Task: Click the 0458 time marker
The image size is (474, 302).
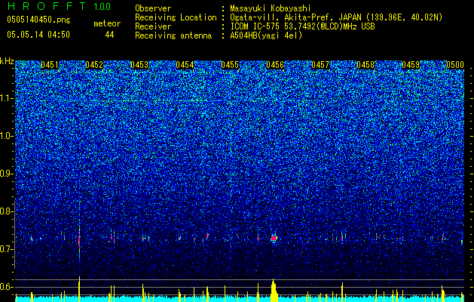Action: point(365,65)
